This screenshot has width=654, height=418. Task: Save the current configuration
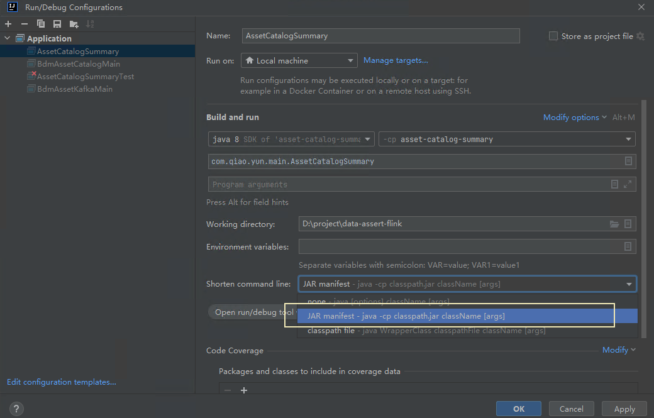click(x=57, y=24)
